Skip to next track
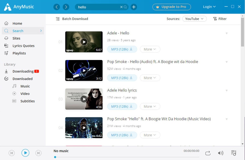The width and height of the screenshot is (245, 160). pos(38,153)
